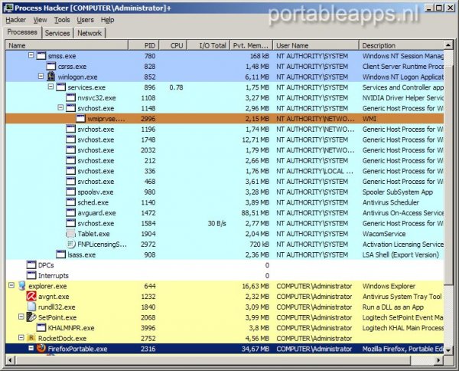Click the FNPLicensingService icon
This screenshot has width=459, height=371.
(70, 244)
